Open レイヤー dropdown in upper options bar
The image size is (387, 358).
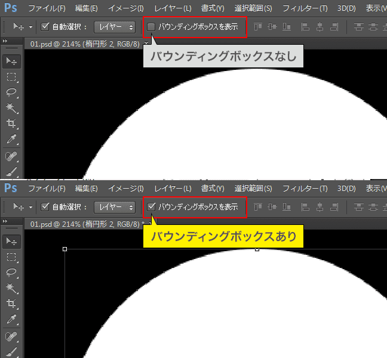[x=115, y=27]
